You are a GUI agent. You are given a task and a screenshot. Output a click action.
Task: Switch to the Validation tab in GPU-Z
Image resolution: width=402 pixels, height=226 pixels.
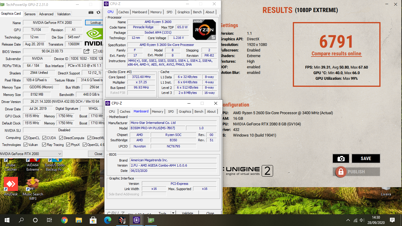tap(64, 14)
